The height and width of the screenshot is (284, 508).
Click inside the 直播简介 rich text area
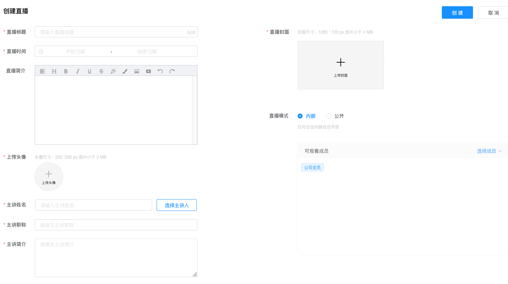[x=114, y=110]
